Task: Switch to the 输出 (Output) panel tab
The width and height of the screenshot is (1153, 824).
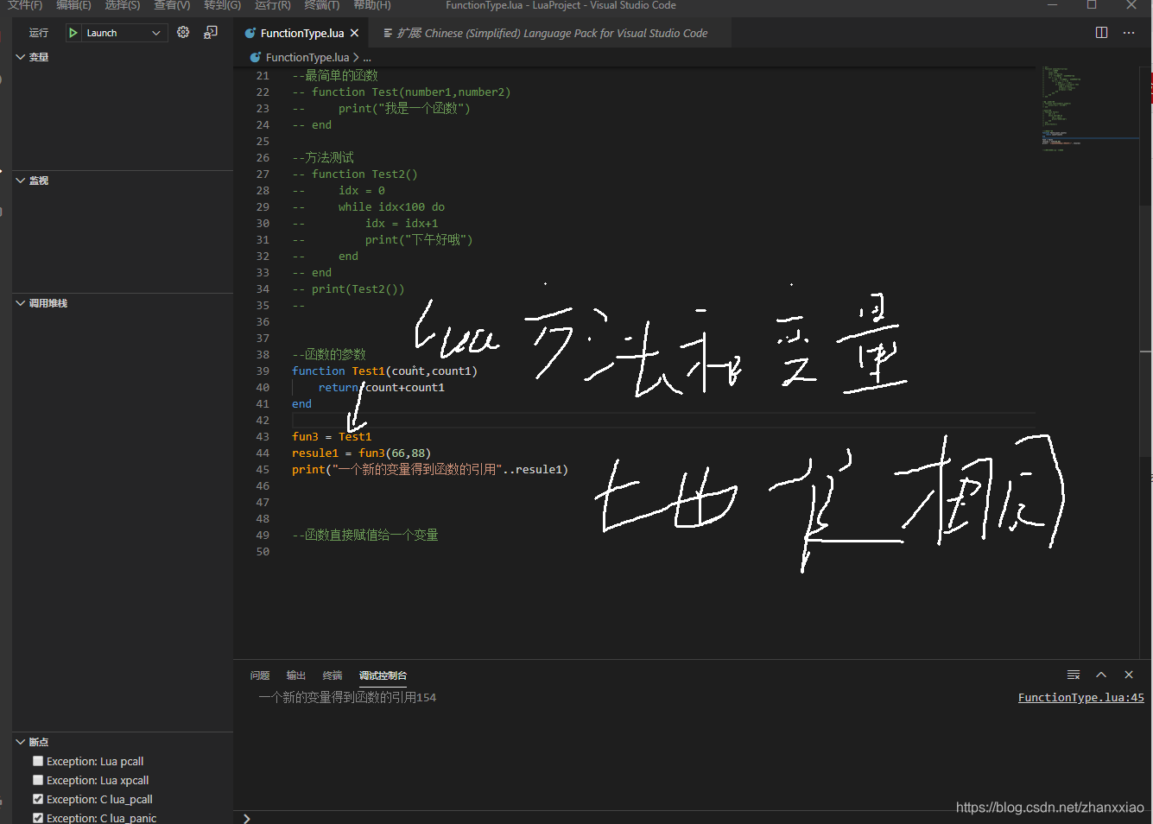Action: click(x=296, y=675)
